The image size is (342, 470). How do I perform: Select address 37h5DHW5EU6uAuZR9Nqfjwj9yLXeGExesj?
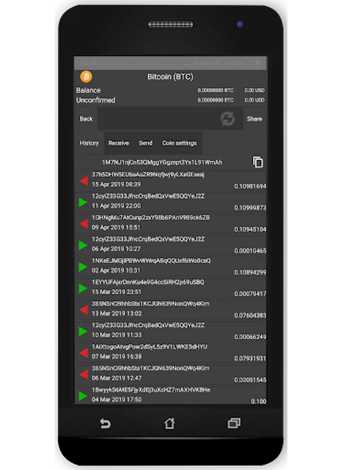(x=148, y=174)
